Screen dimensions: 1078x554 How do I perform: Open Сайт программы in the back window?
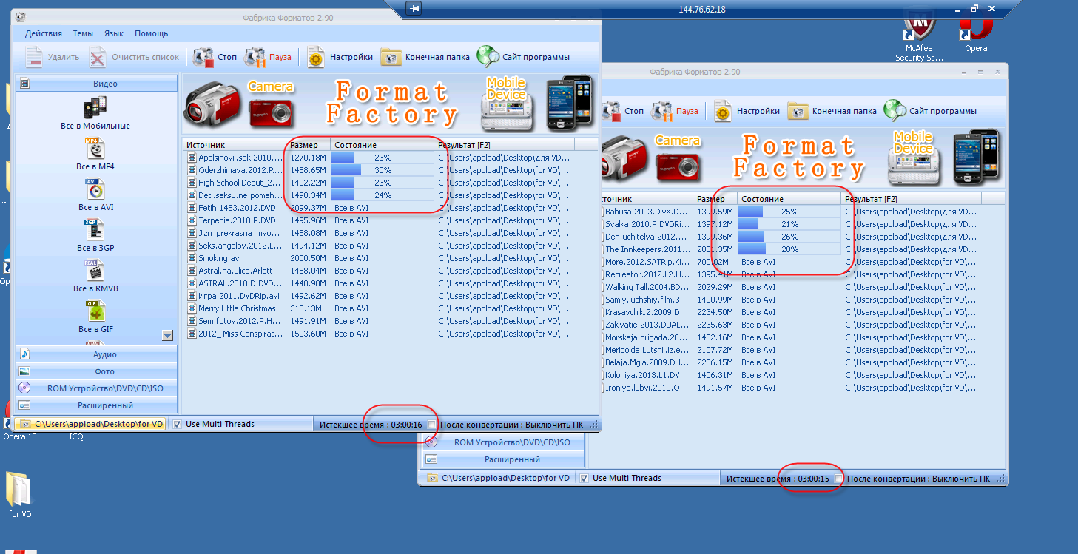pos(930,111)
